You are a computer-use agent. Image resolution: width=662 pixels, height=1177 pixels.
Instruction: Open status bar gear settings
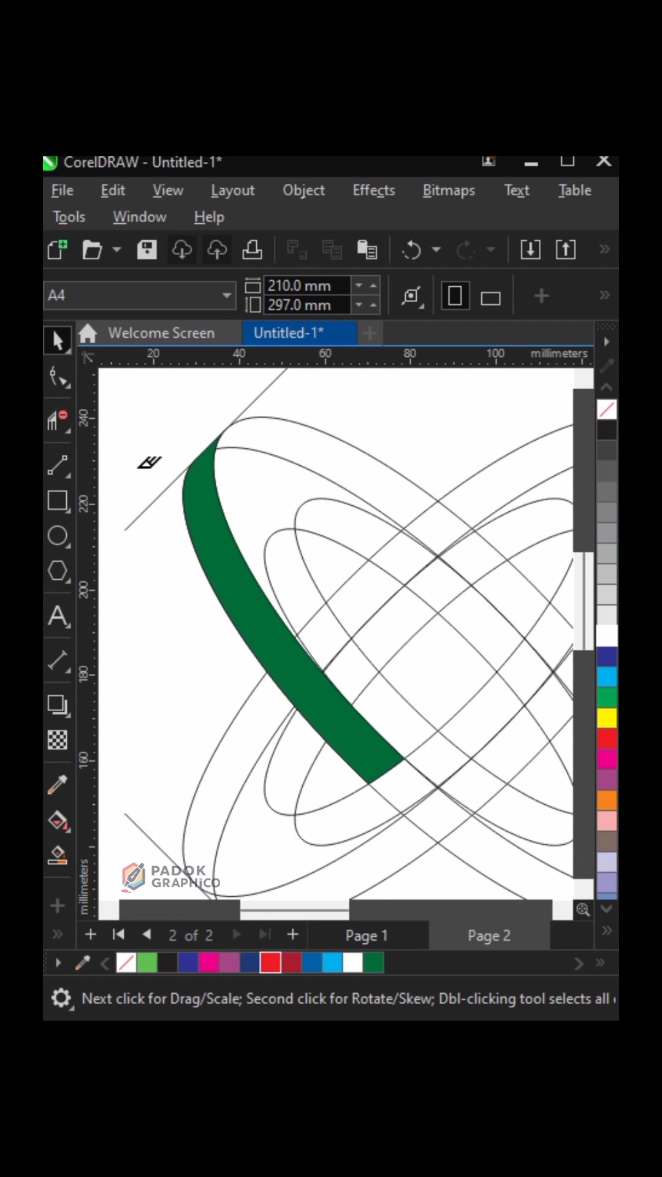(x=61, y=999)
